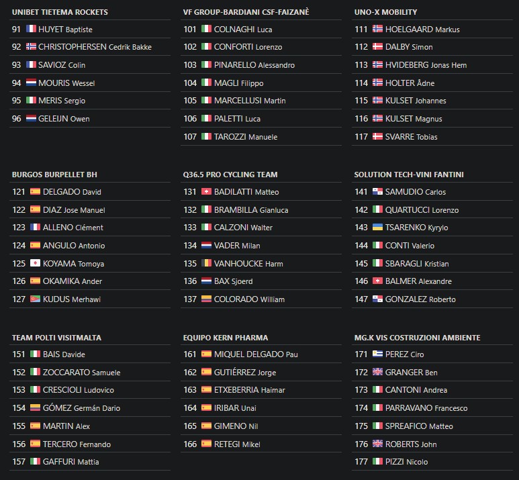Select rider SVARRE Tobias

tap(411, 136)
